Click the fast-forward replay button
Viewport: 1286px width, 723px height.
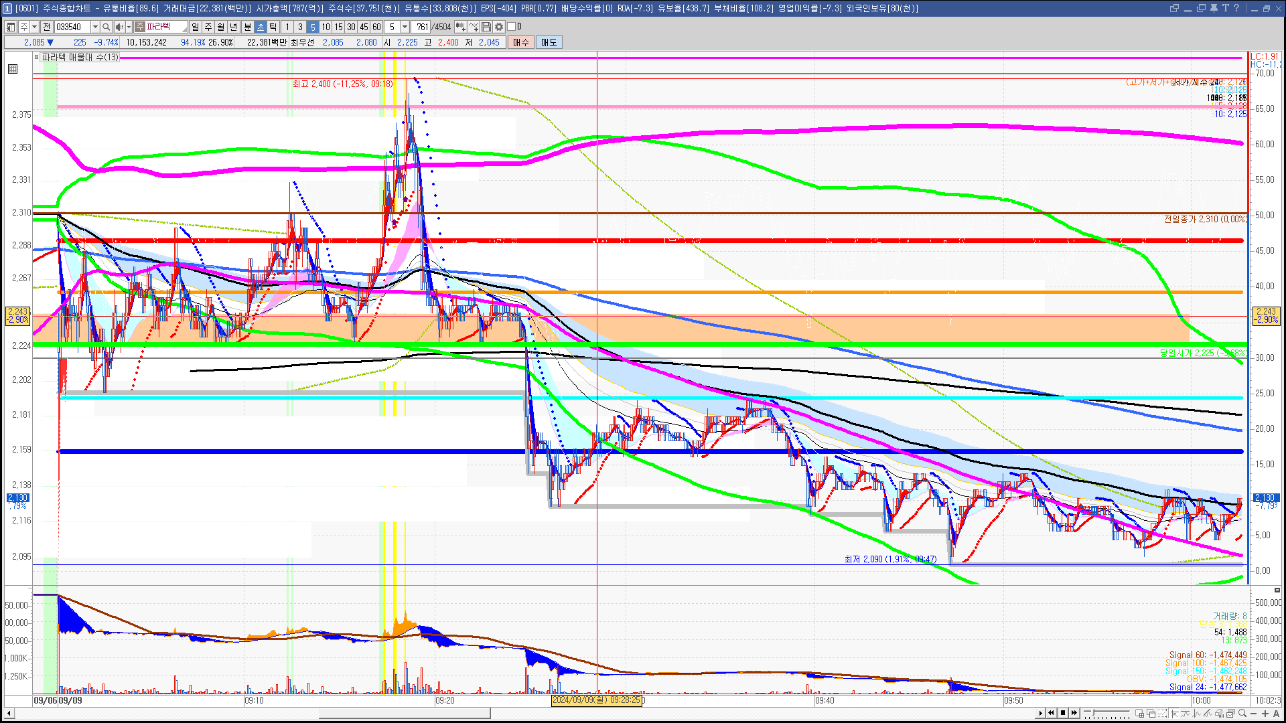pyautogui.click(x=1074, y=713)
